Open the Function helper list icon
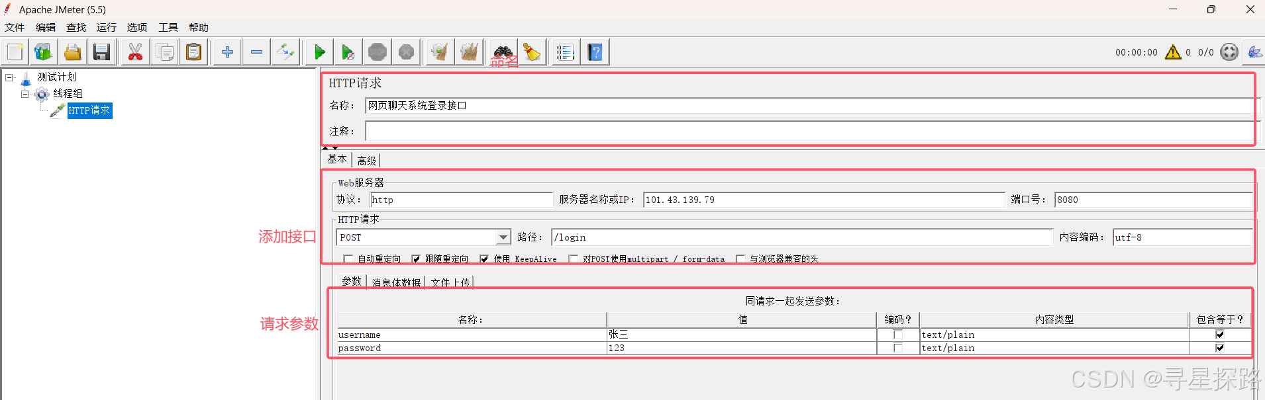1265x400 pixels. point(565,52)
